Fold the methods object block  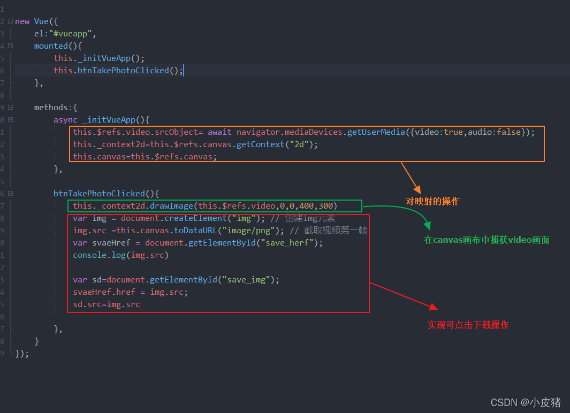(x=10, y=108)
